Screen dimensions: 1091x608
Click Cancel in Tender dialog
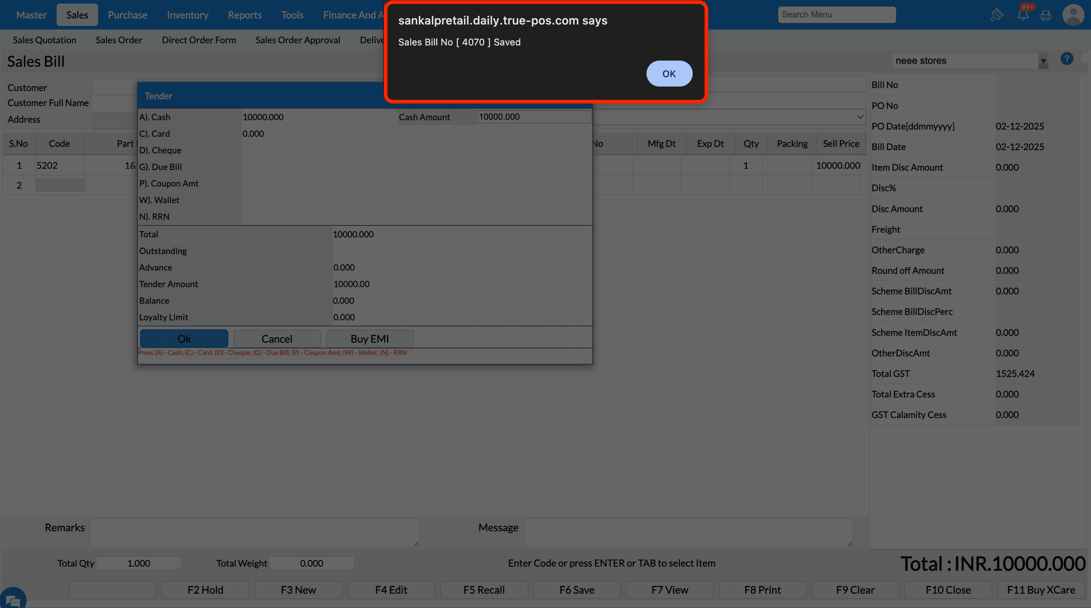tap(276, 339)
